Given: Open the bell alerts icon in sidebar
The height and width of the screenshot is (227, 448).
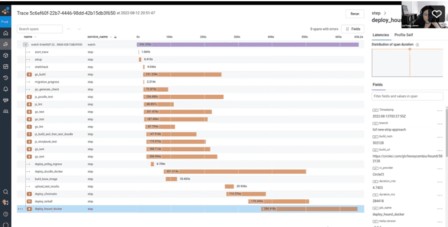Looking at the screenshot, I should point(6,89).
